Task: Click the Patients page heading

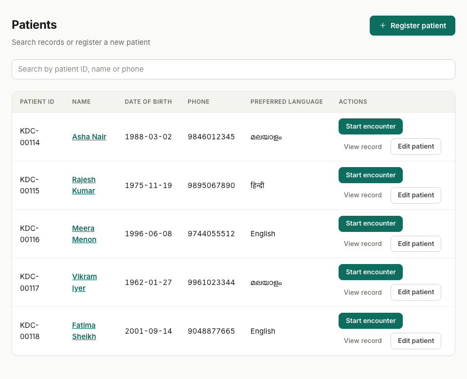Action: pos(34,25)
